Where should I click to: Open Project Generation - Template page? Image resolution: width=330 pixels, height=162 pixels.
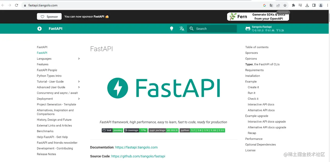pos(56,104)
